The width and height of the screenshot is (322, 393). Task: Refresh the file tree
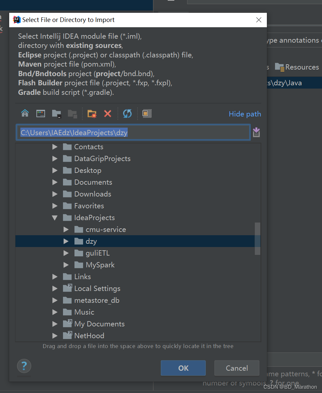pyautogui.click(x=127, y=114)
